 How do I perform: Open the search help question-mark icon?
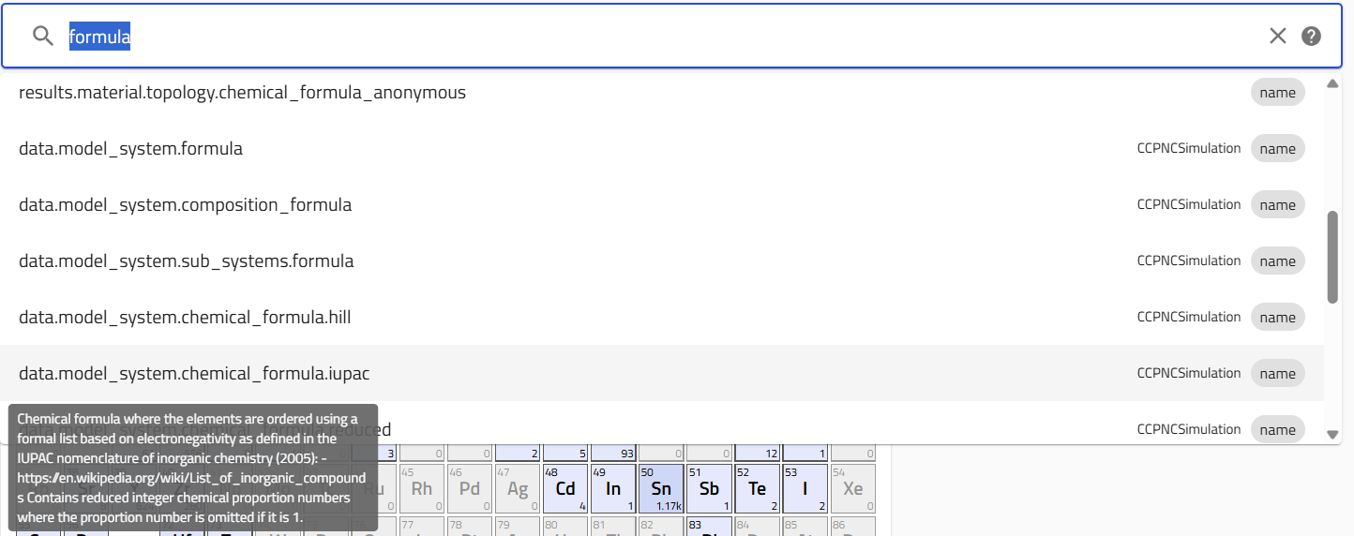pyautogui.click(x=1312, y=36)
